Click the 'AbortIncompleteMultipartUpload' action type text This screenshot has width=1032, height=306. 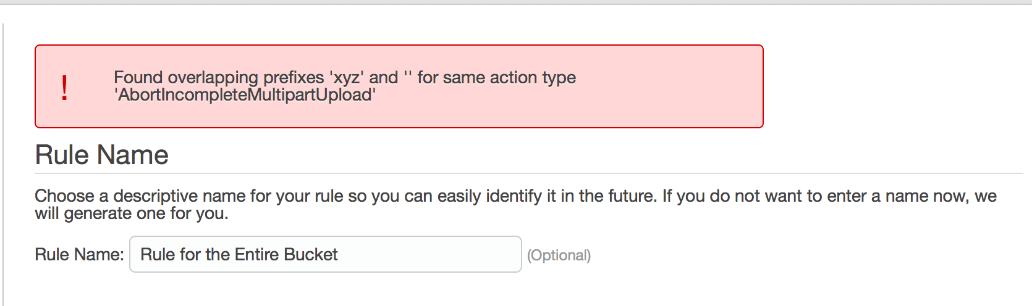245,95
